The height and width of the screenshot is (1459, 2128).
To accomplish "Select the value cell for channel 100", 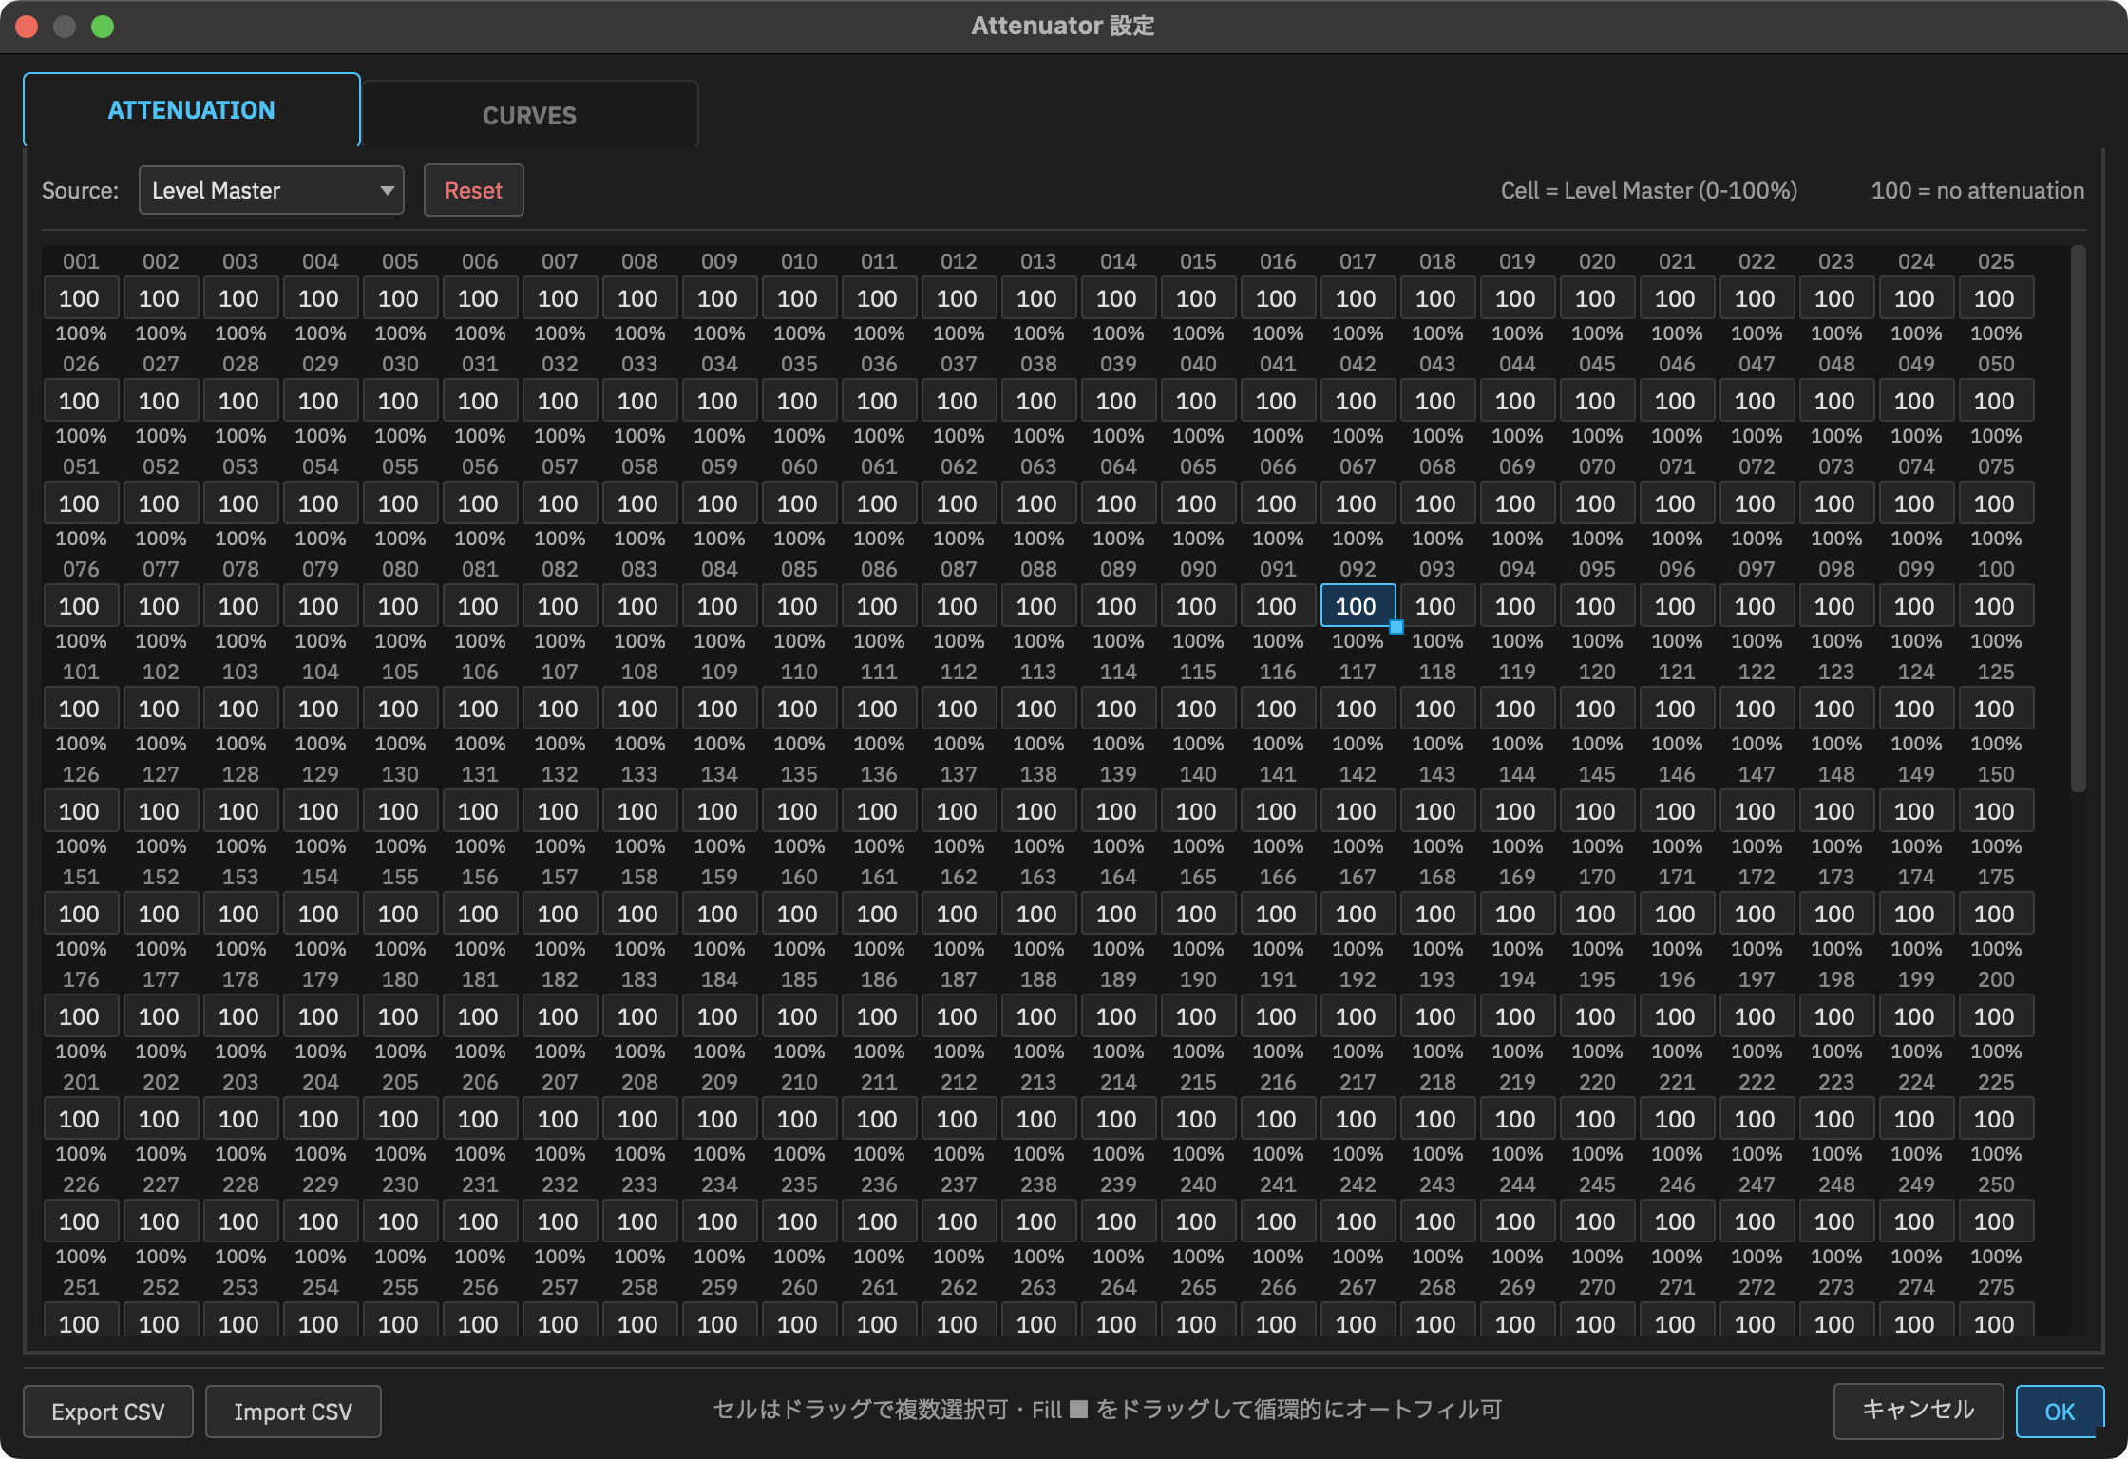I will click(x=1996, y=606).
